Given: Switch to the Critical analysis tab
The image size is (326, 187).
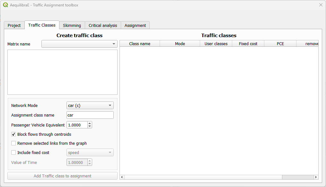Looking at the screenshot, I should 102,25.
